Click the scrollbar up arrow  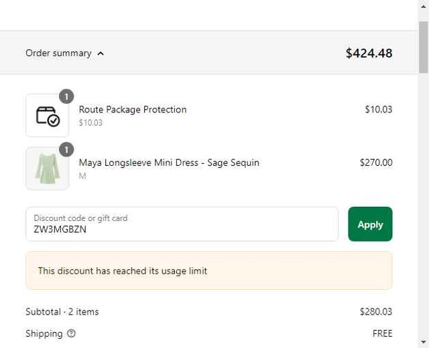423,6
